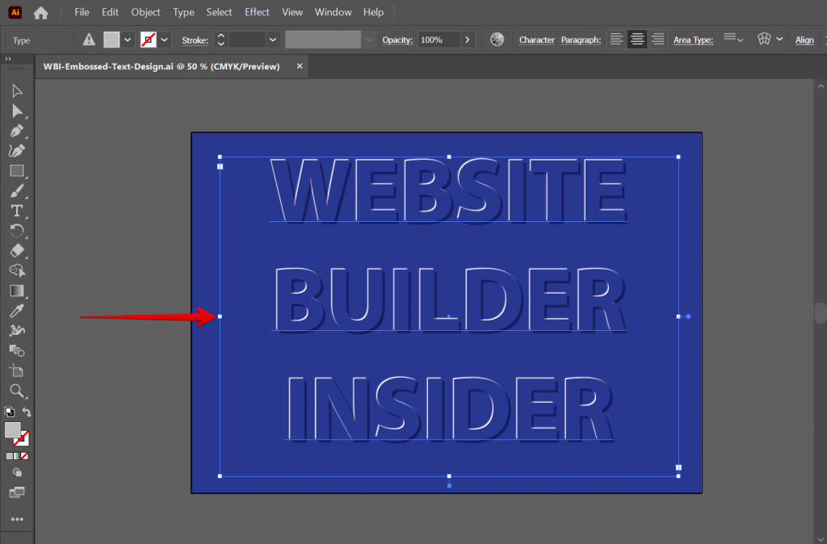Open the Align panel link
The height and width of the screenshot is (544, 827).
coord(804,40)
